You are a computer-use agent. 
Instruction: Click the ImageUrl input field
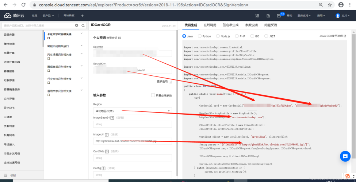point(133,141)
